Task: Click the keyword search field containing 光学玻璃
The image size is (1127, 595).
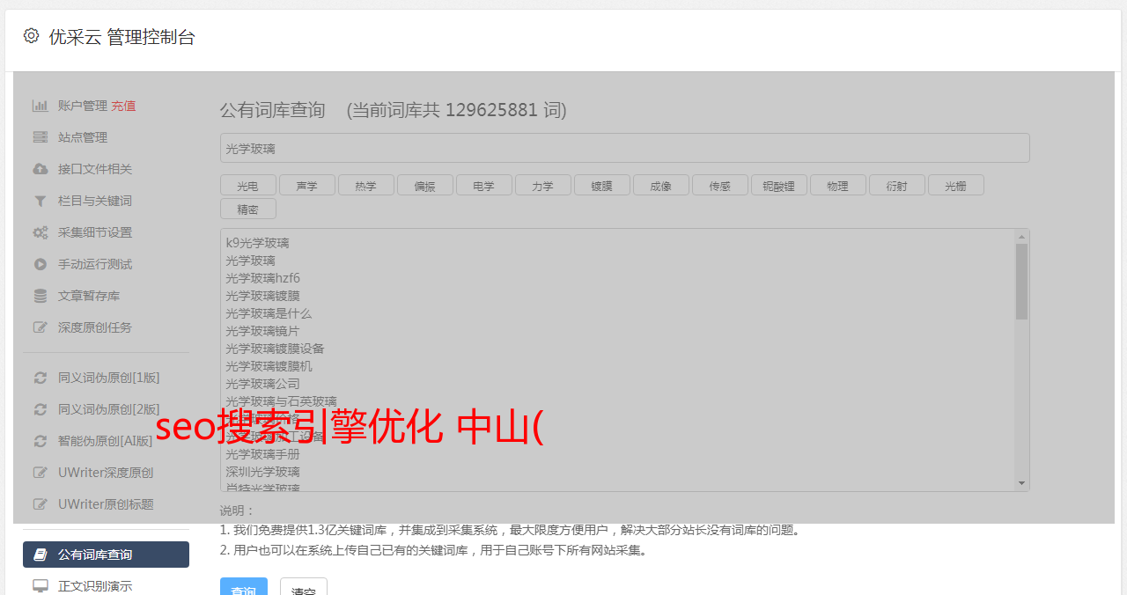Action: click(x=624, y=148)
